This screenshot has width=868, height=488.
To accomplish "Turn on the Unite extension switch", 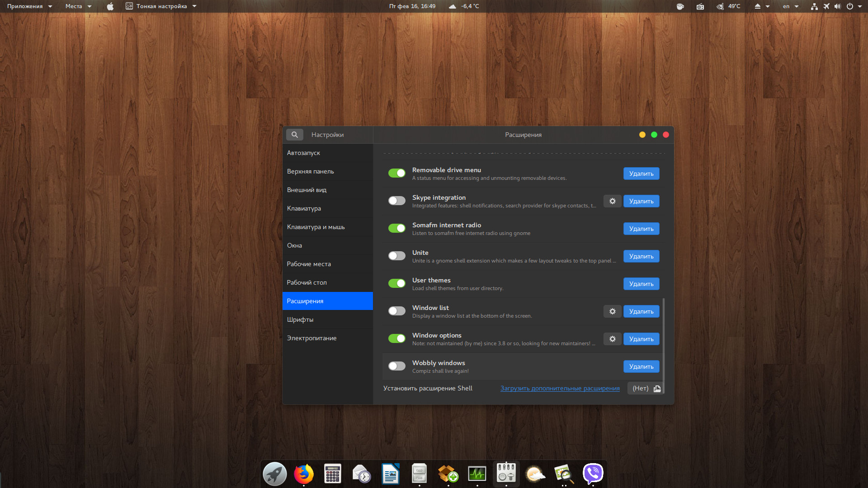I will (396, 256).
